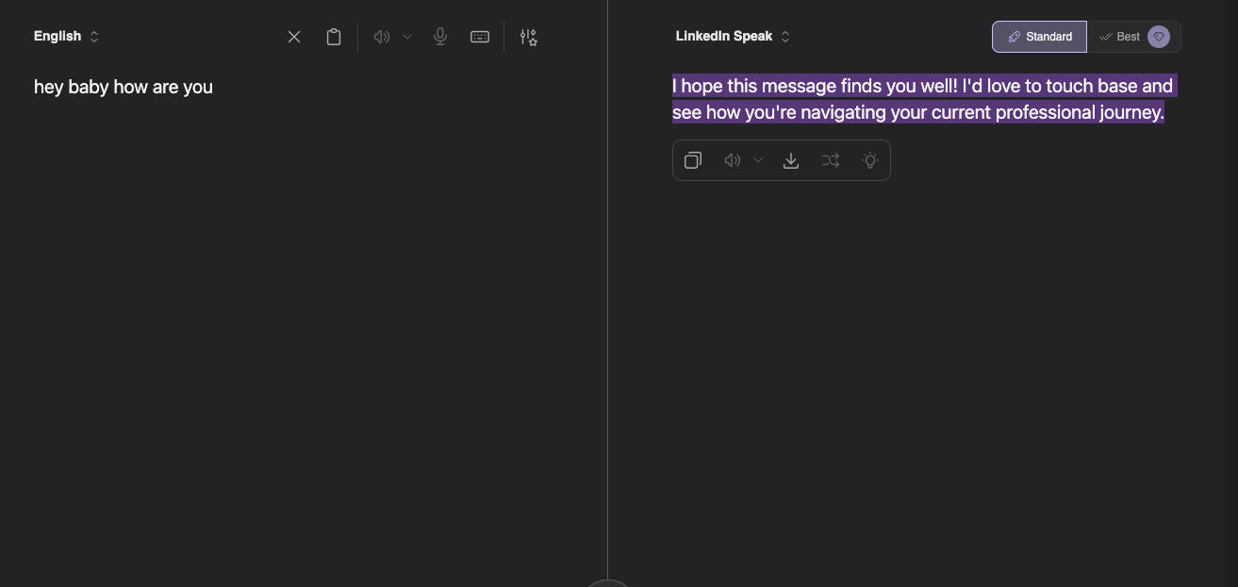This screenshot has height=587, width=1238.
Task: Paste from clipboard into the source text
Action: (334, 37)
